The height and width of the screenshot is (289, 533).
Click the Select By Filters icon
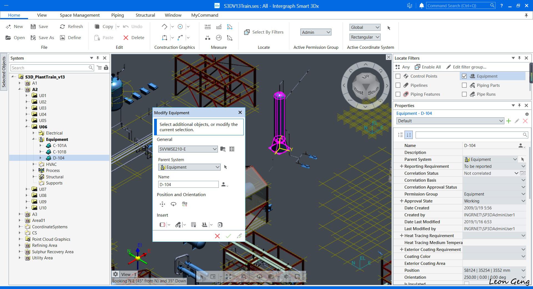point(247,32)
